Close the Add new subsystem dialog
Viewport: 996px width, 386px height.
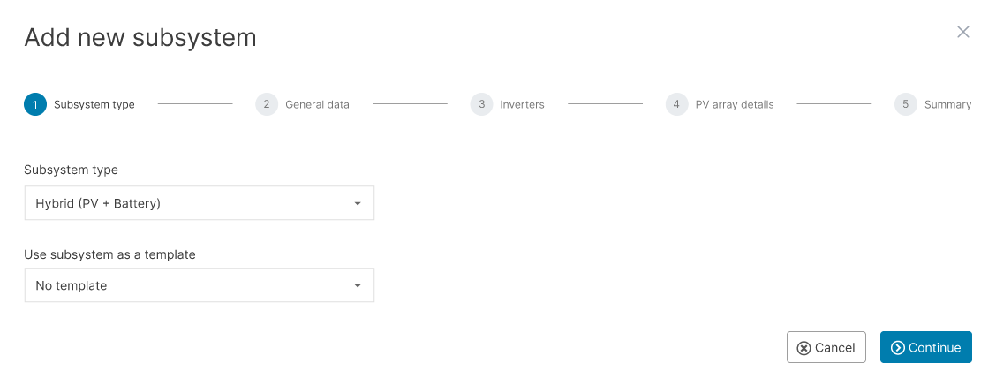963,32
